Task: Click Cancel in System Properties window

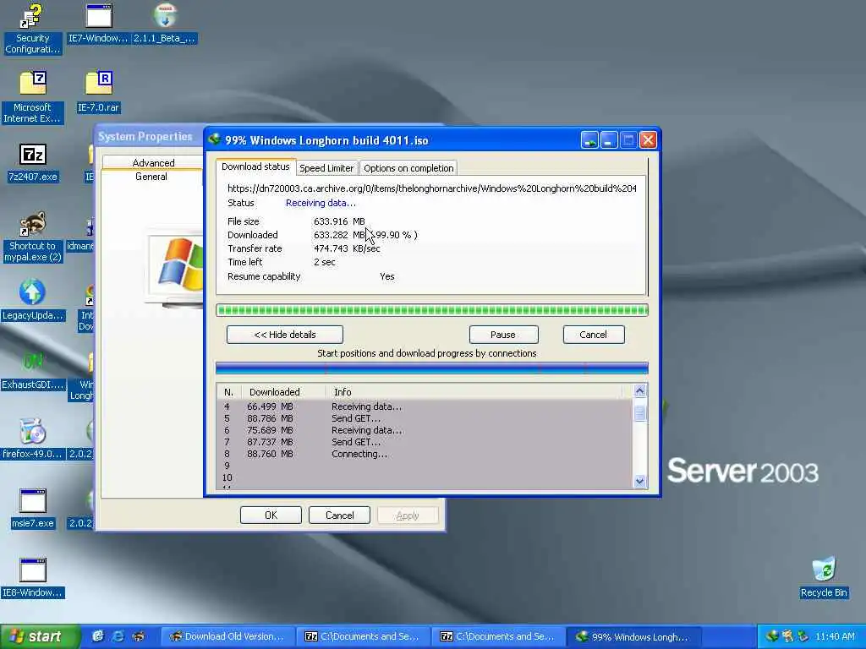Action: tap(340, 515)
